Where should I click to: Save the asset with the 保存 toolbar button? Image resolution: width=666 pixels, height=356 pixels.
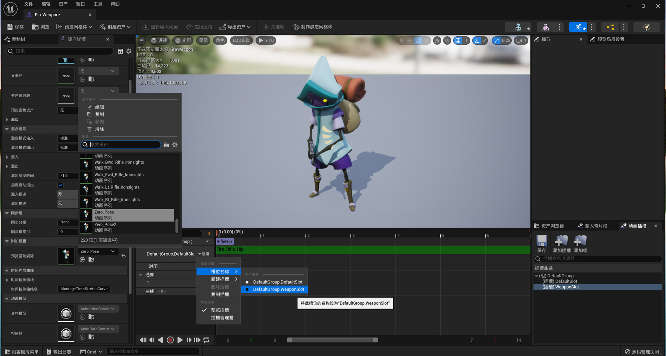point(15,27)
